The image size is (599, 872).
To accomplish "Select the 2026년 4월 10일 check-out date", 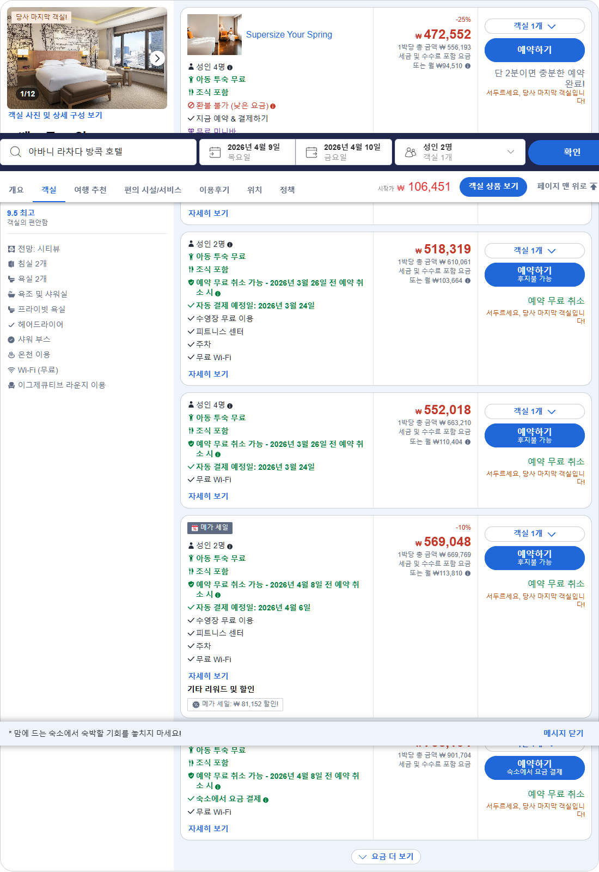I will coord(344,152).
